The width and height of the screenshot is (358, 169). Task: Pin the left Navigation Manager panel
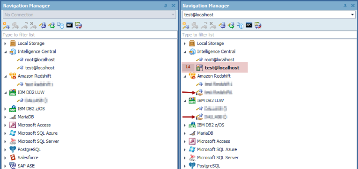pos(166,6)
